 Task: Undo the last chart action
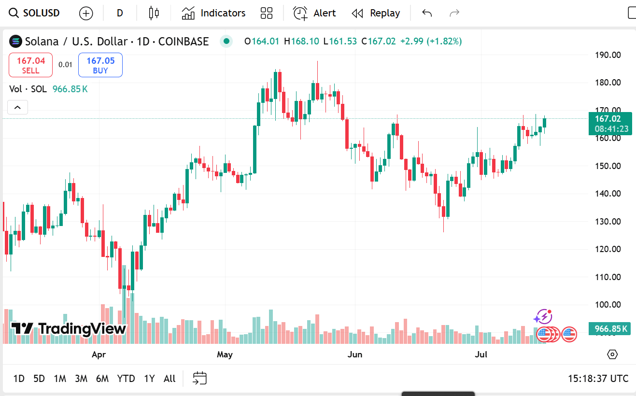click(x=427, y=13)
